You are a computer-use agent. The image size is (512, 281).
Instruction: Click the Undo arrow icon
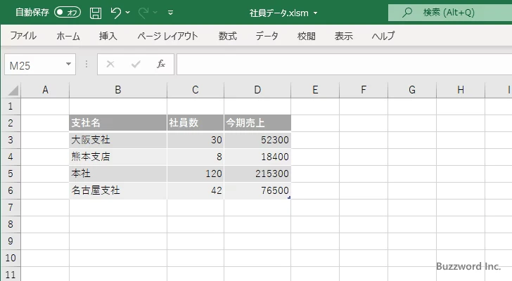tap(115, 13)
